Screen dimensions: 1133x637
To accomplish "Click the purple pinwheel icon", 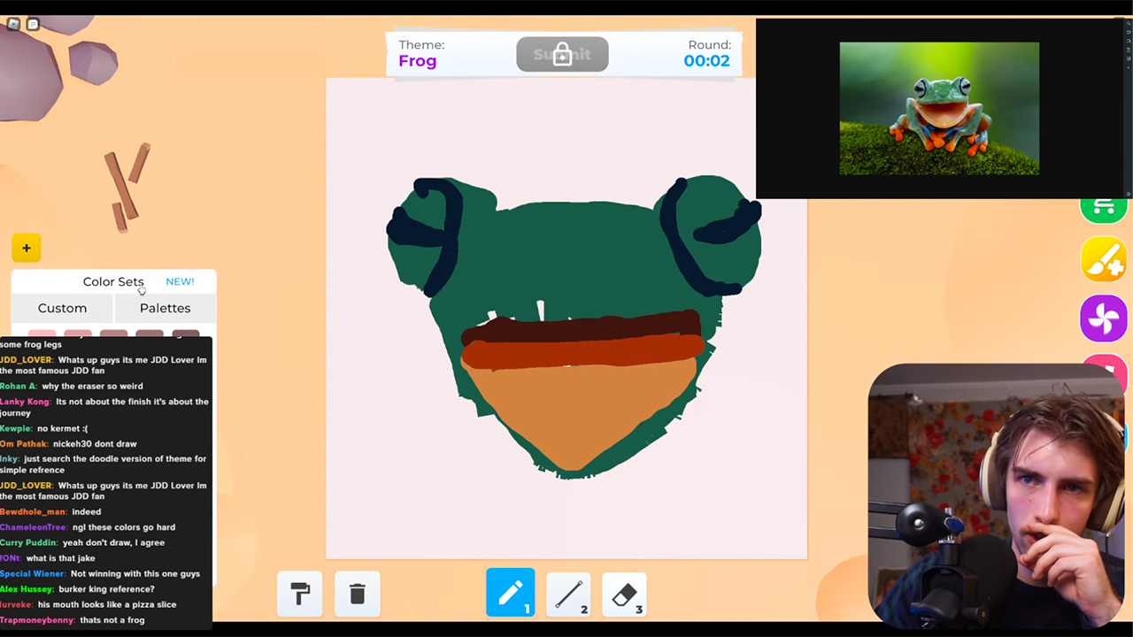I will pos(1103,318).
